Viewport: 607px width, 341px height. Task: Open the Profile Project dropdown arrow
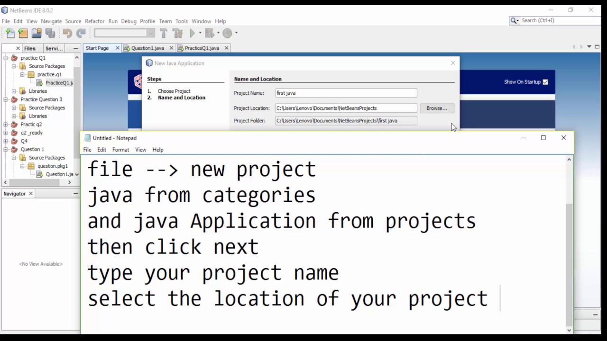click(236, 33)
